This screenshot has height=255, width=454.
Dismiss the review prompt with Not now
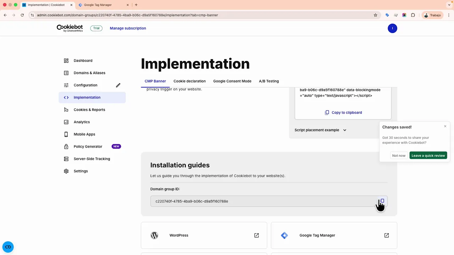point(399,155)
